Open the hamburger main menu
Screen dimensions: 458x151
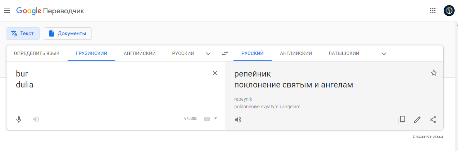point(7,11)
